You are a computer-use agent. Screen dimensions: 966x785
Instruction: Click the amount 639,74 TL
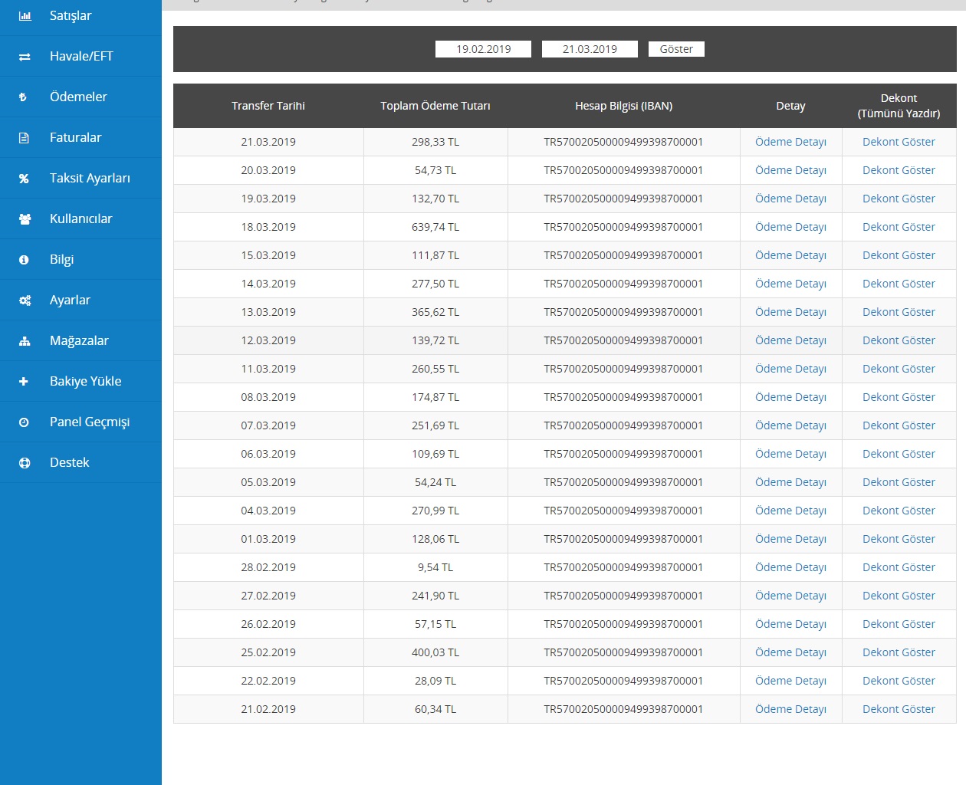pyautogui.click(x=435, y=227)
